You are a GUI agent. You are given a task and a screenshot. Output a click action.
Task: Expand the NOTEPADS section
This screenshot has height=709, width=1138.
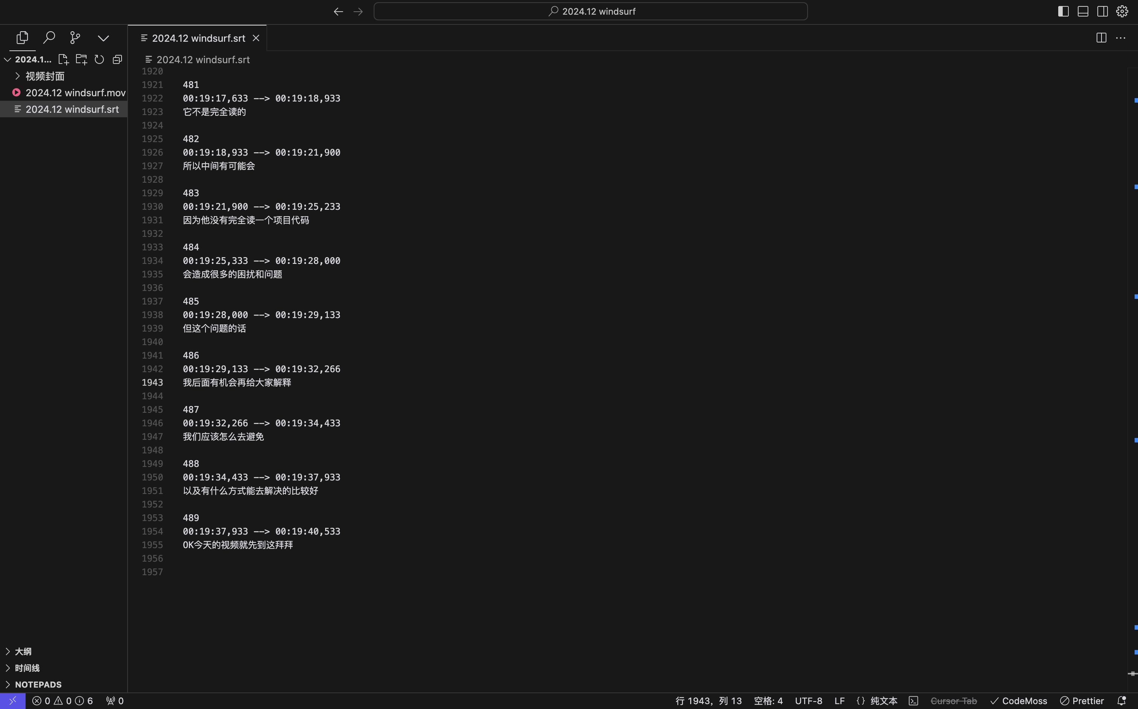click(38, 684)
